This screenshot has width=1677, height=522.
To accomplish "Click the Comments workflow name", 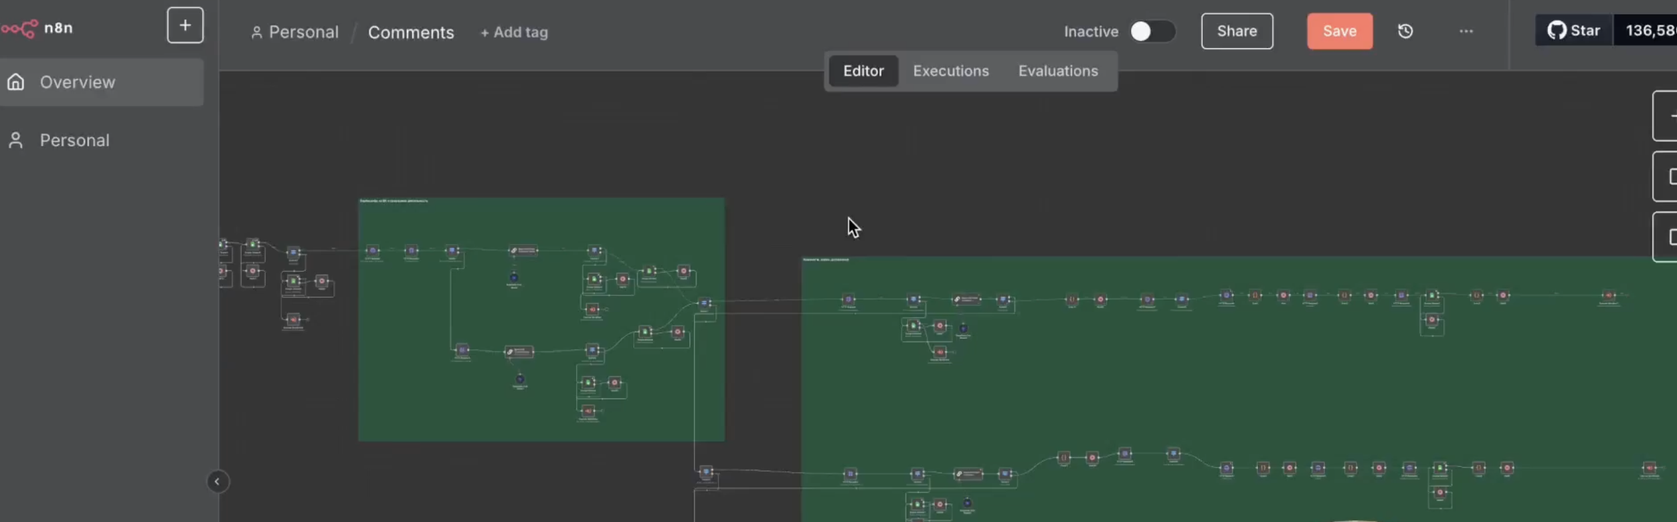I will [x=411, y=32].
